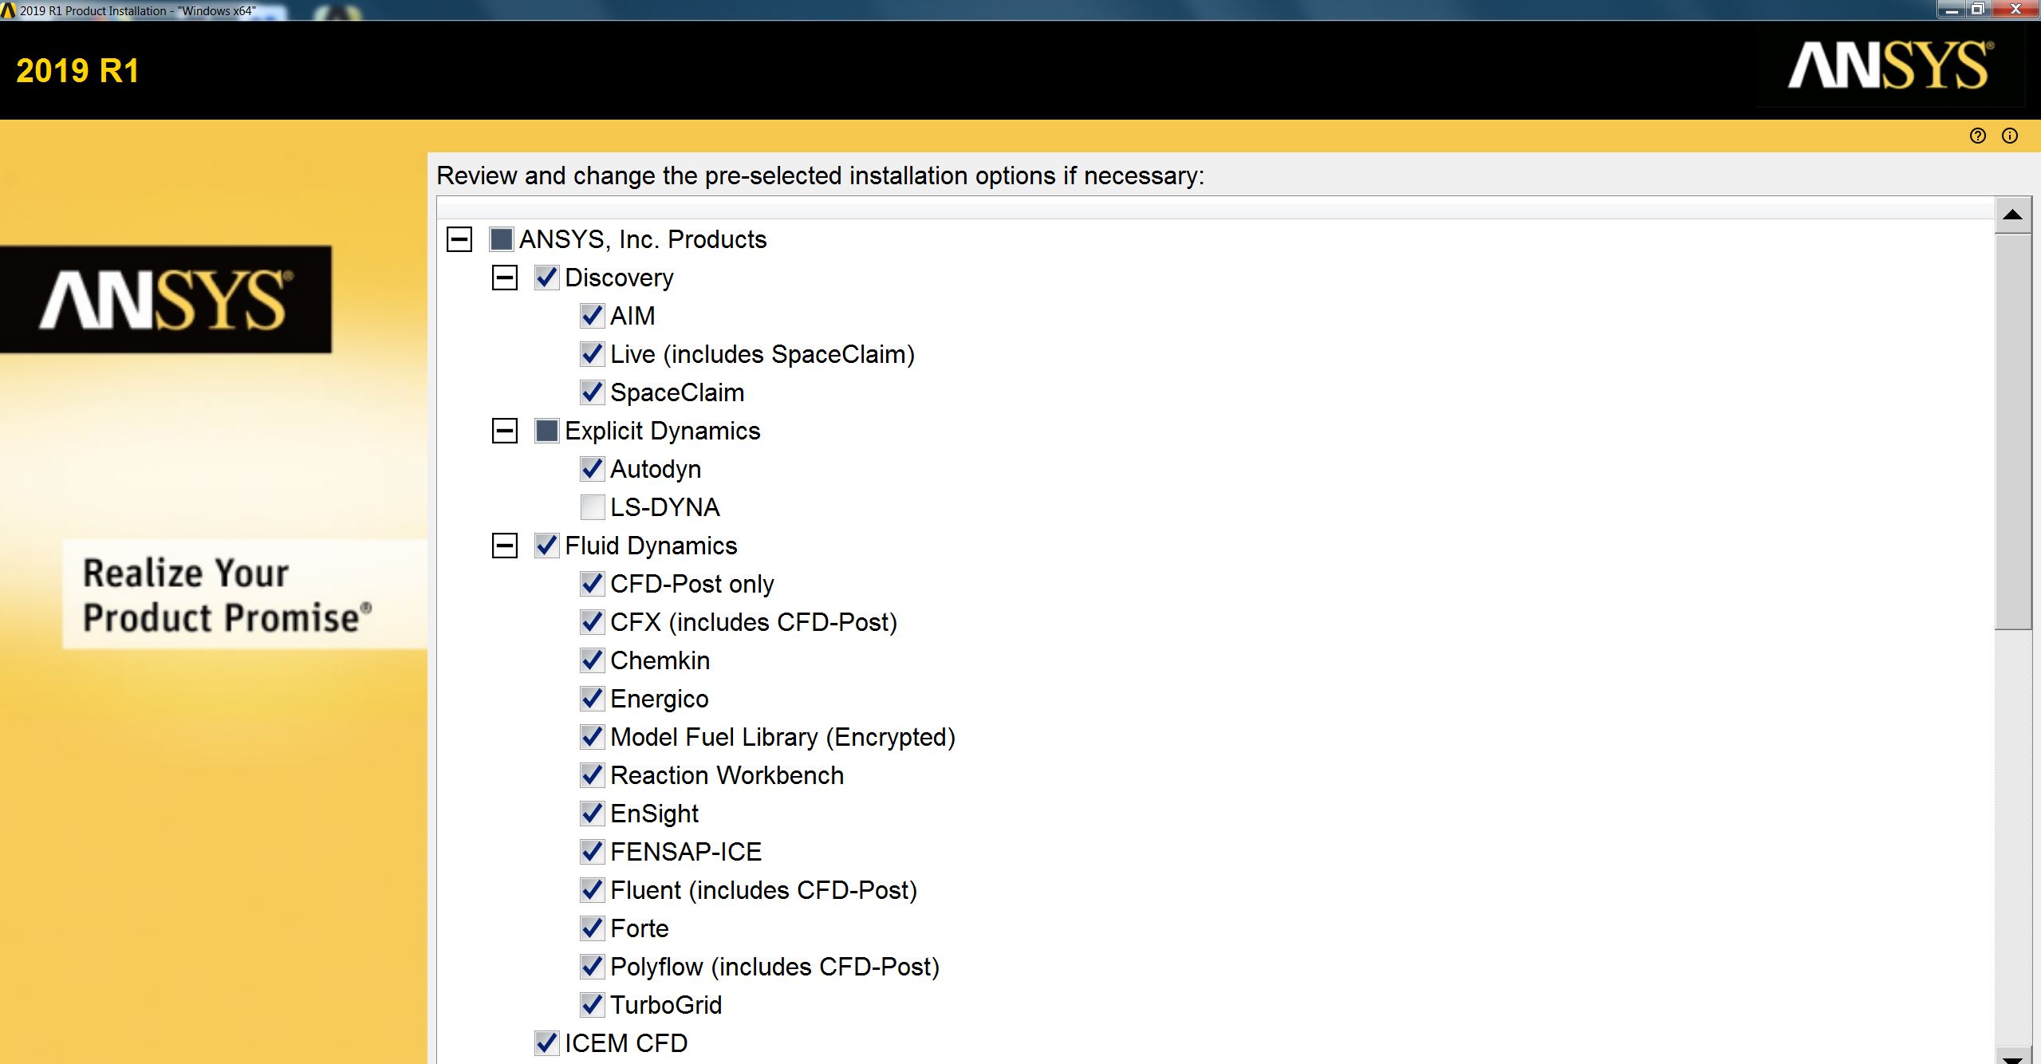Collapse the Explicit Dynamics tree node

[505, 431]
